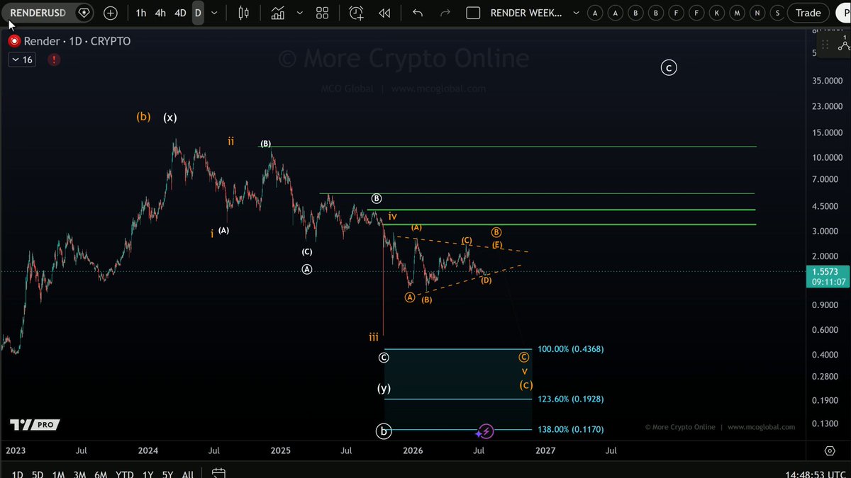This screenshot has height=478, width=851.
Task: Open the go-to-date calendar icon
Action: click(x=218, y=474)
